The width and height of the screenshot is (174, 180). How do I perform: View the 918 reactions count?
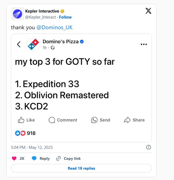31,133
